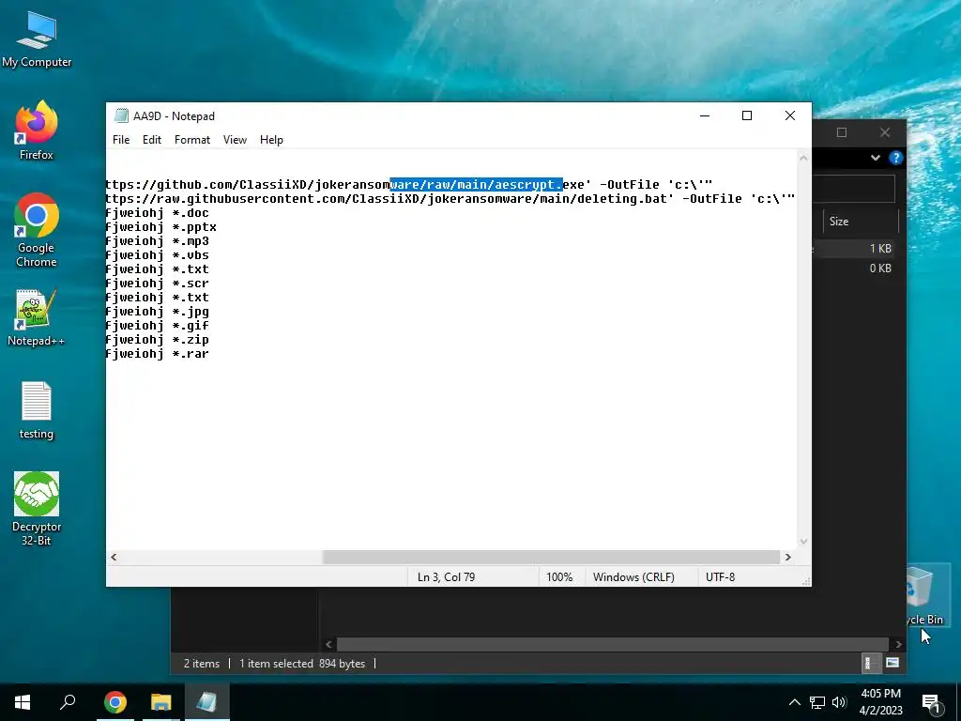
Task: Open taskbar search magnifier
Action: 68,702
